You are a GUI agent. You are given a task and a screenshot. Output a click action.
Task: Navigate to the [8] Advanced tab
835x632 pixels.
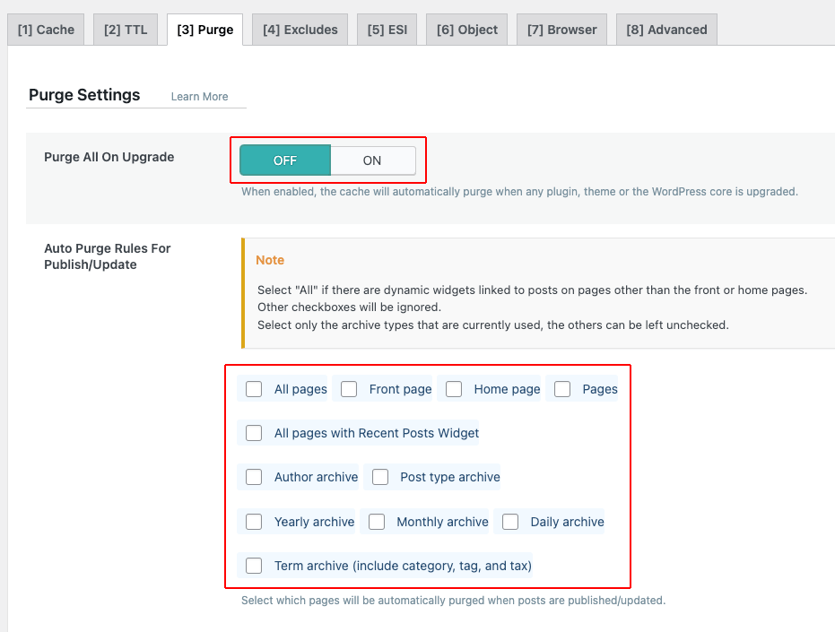666,30
